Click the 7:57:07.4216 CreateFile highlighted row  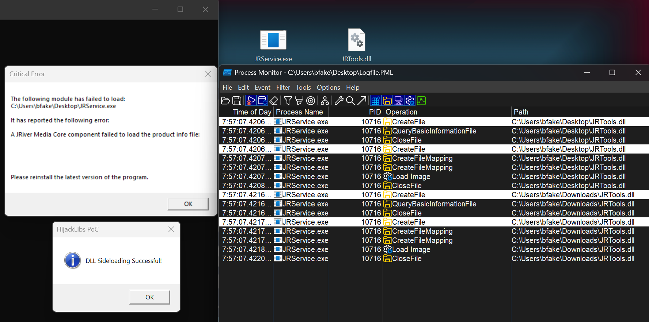pyautogui.click(x=434, y=195)
